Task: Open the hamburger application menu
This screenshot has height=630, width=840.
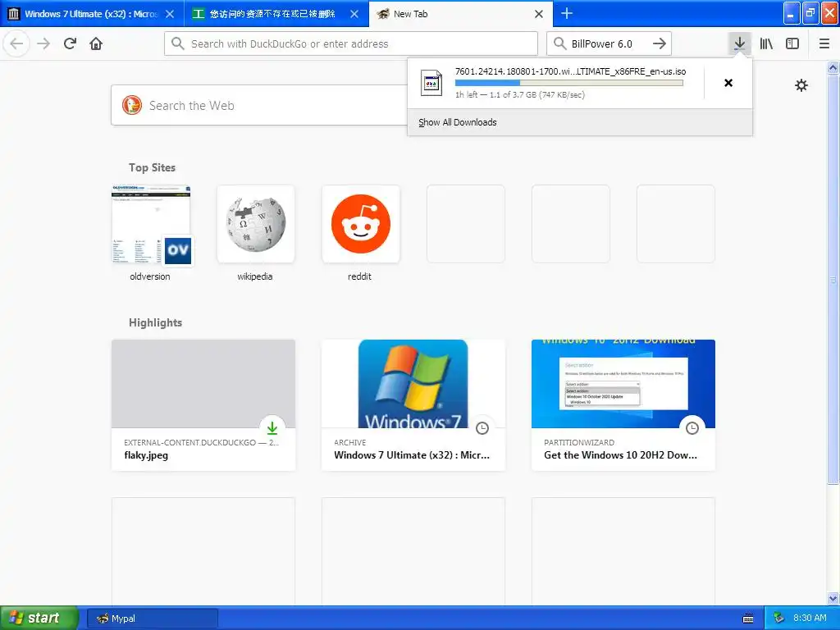Action: (x=824, y=43)
